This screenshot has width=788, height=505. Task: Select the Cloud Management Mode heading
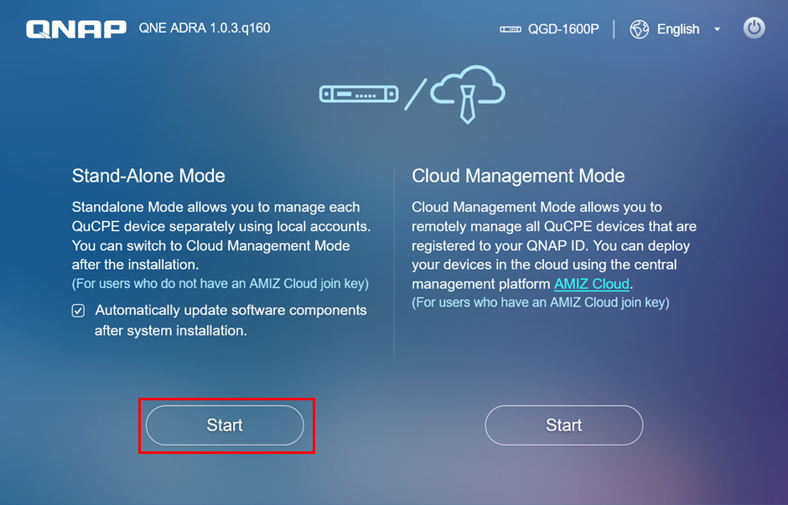point(518,176)
